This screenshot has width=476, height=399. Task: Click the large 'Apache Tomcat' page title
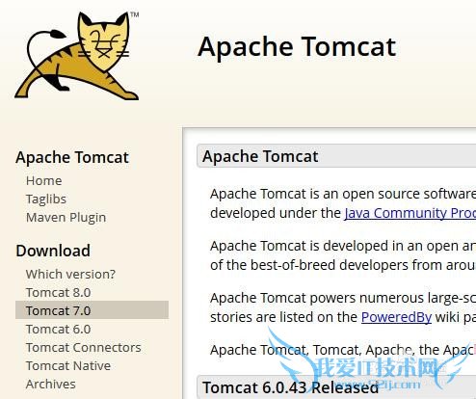click(x=297, y=47)
